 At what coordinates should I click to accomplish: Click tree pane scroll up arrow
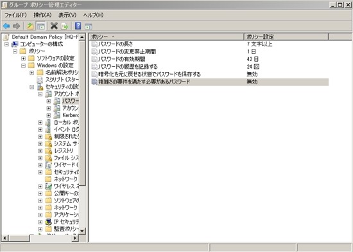pos(82,37)
